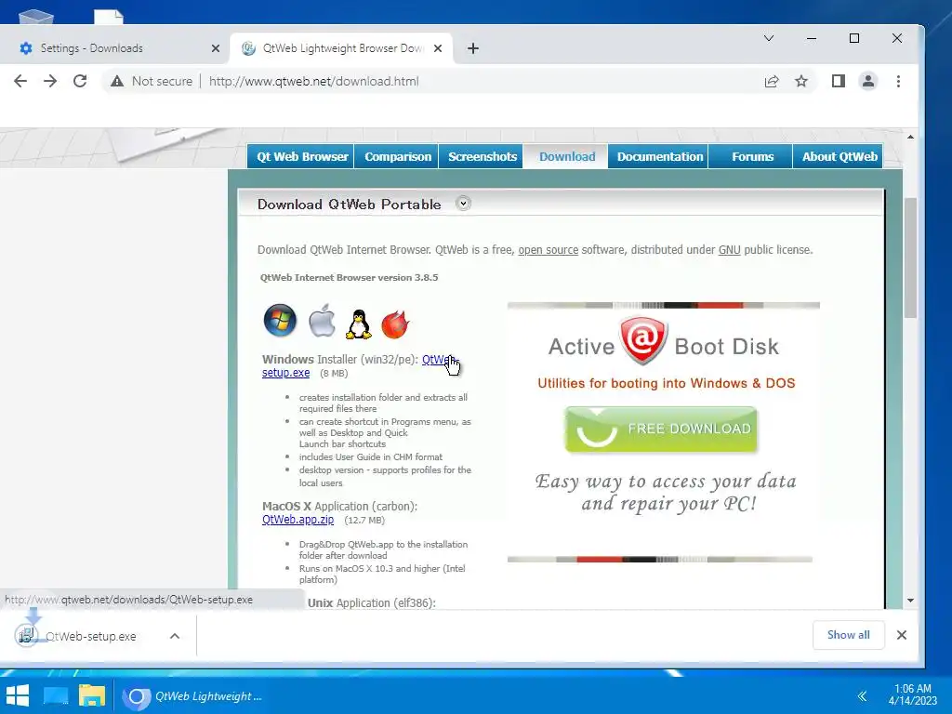Follow the GNU license link
This screenshot has height=714, width=952.
[x=729, y=249]
